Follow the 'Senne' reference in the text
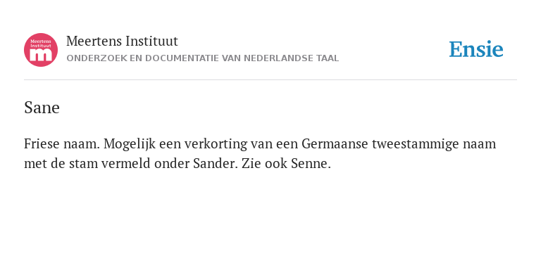 click(x=309, y=163)
